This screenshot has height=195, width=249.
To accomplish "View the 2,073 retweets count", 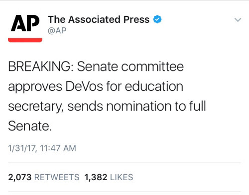I will (20, 177).
